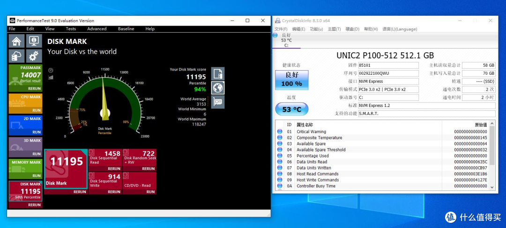Open the 功能(u) menu
Screen dimensions: 506x228
point(317,29)
